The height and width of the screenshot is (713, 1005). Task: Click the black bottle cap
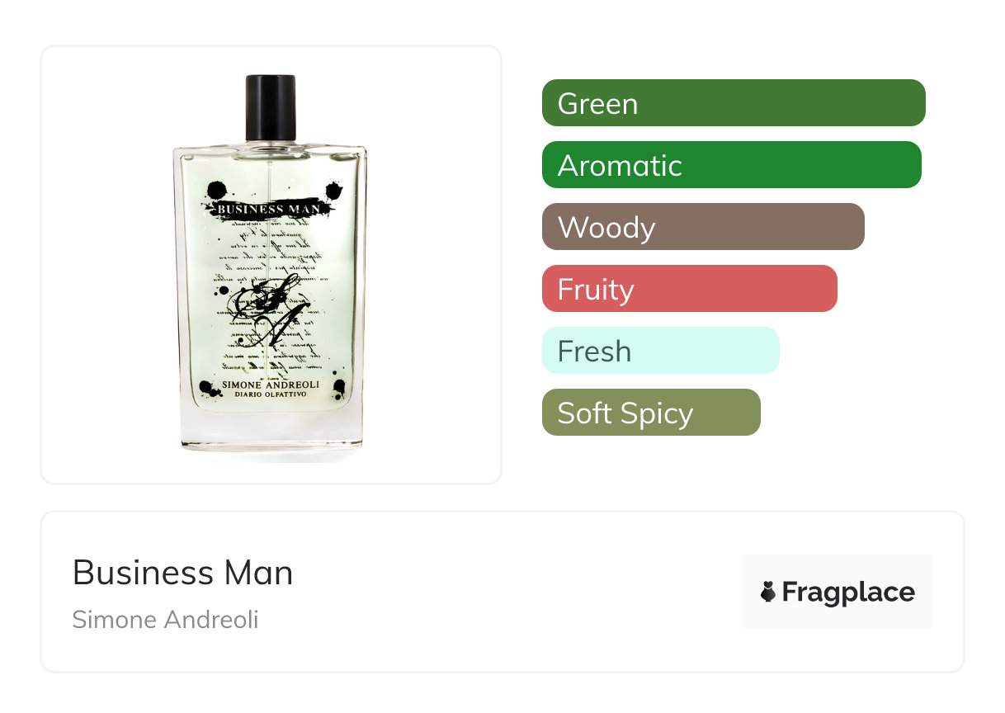click(x=271, y=107)
